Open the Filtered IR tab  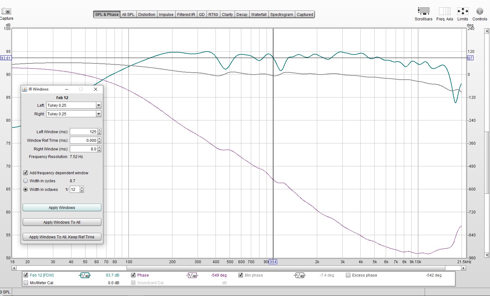click(186, 14)
